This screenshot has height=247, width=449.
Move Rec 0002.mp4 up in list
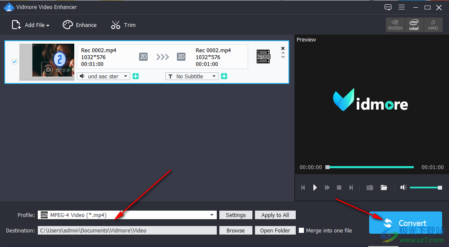(x=283, y=53)
